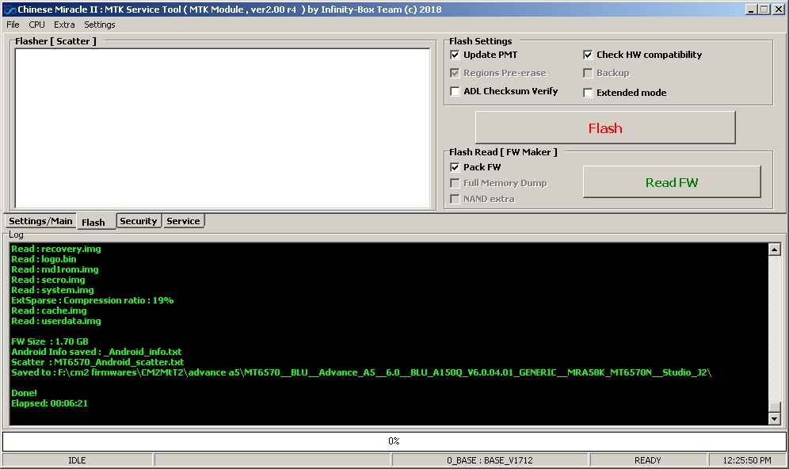Click the 'Elapsed: 00:06:21' log line

coord(49,403)
